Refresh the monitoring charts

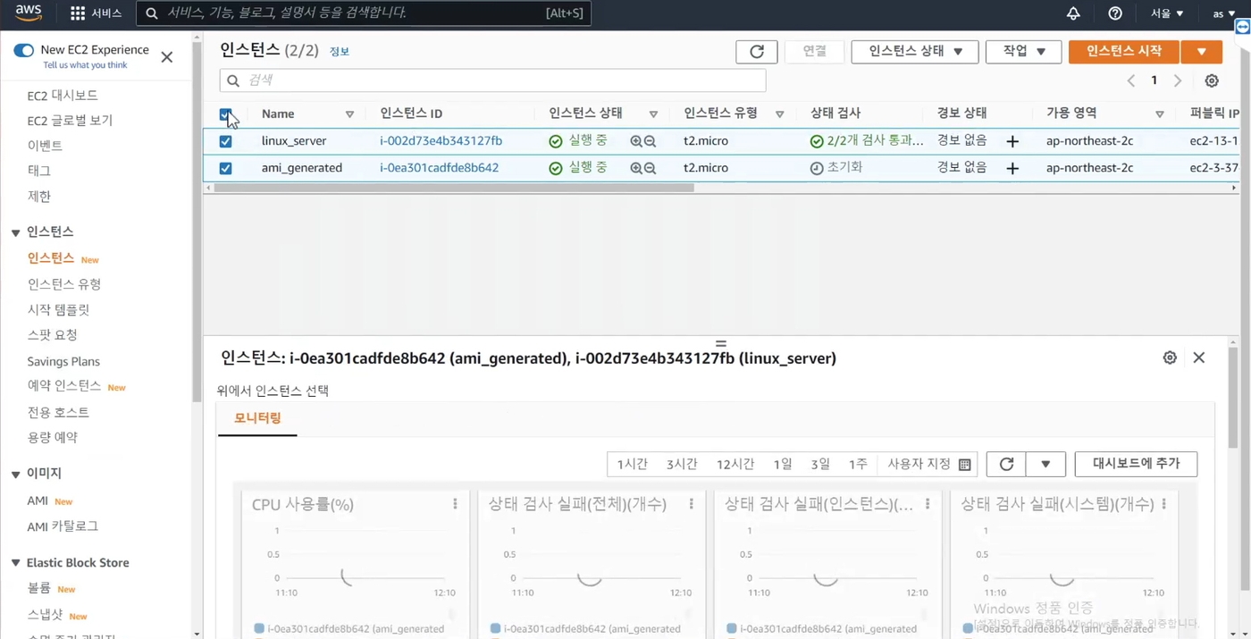tap(1006, 464)
